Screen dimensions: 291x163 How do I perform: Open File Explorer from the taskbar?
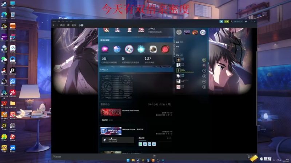133,160
